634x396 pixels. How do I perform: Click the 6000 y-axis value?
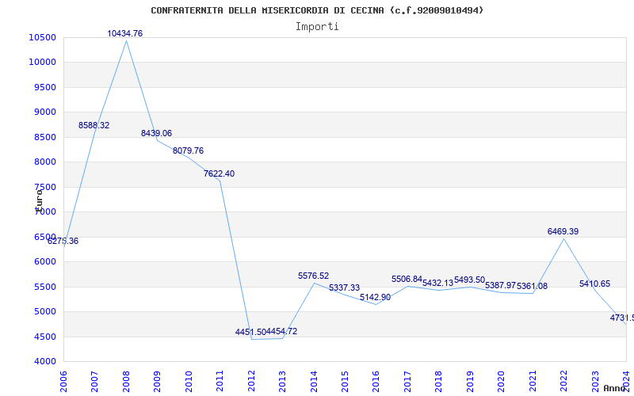[x=44, y=262]
